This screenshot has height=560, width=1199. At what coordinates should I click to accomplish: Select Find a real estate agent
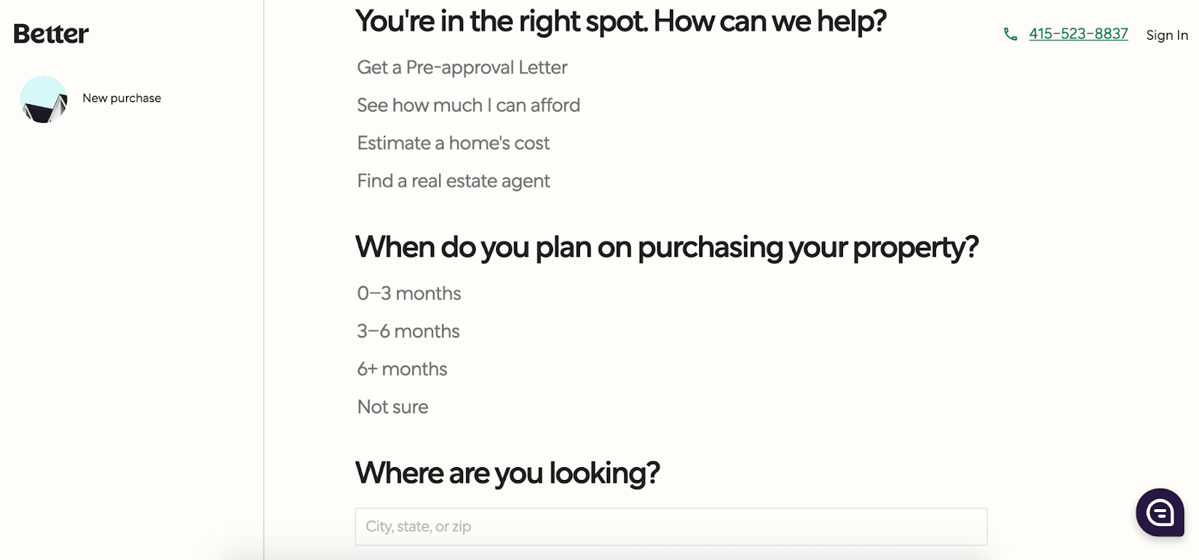(x=453, y=180)
